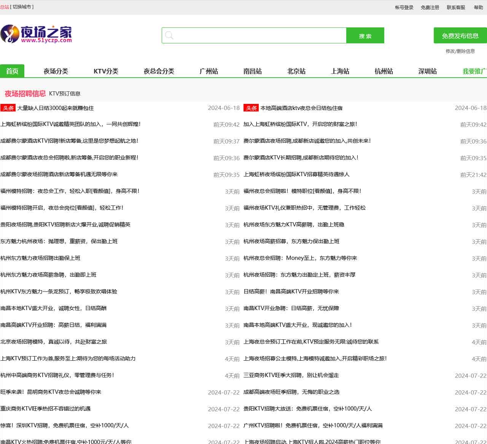Navigate to the 广州站 city station
The width and height of the screenshot is (487, 444).
point(208,71)
